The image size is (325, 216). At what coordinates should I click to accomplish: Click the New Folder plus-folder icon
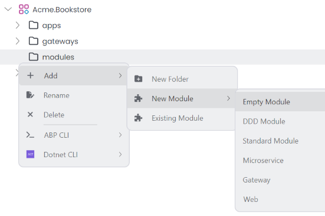(138, 79)
